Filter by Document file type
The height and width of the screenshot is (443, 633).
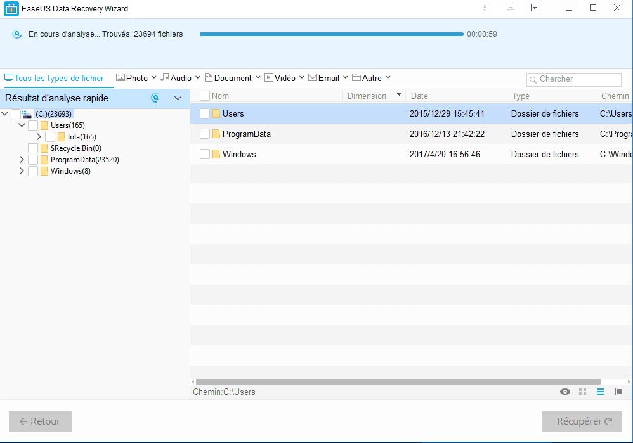228,79
